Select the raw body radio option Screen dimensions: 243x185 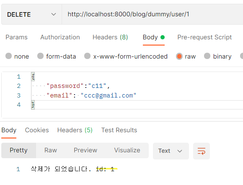(179, 56)
